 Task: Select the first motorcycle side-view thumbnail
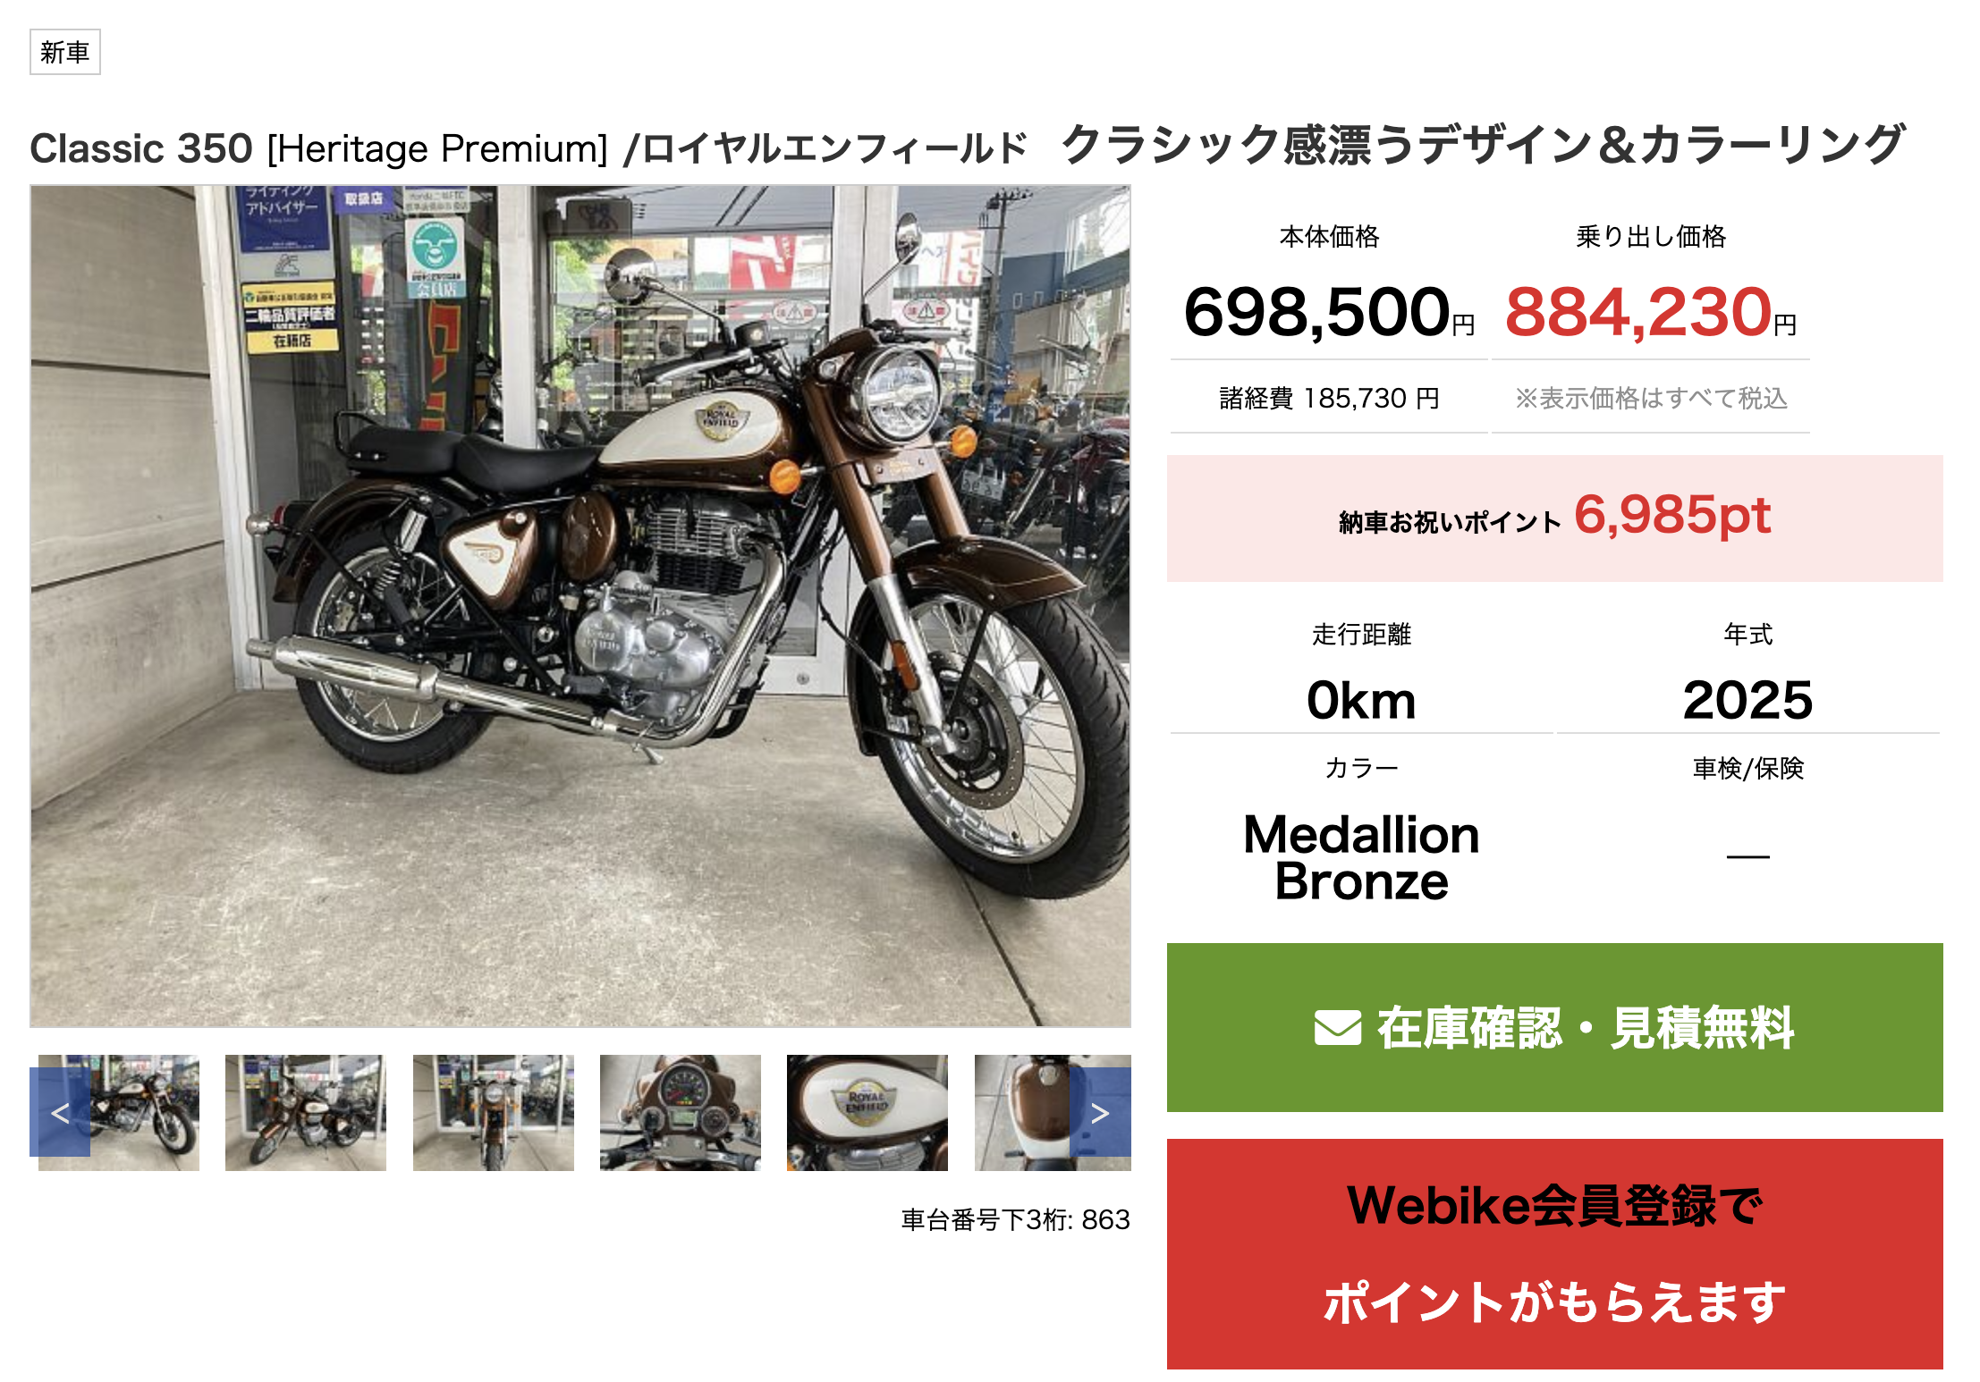pyautogui.click(x=119, y=1112)
